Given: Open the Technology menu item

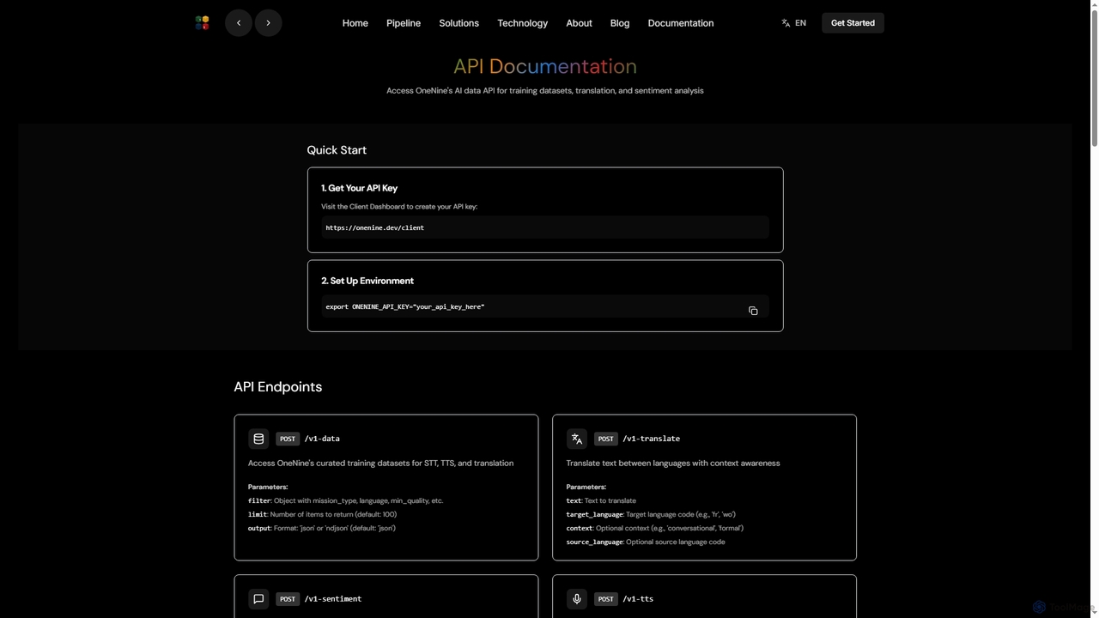Looking at the screenshot, I should (x=523, y=23).
